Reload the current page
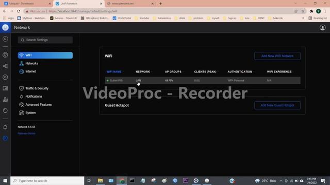330x185 pixels. coord(19,11)
